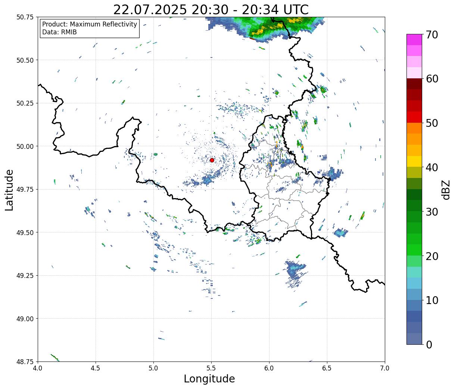Click the Latitude axis label
The width and height of the screenshot is (455, 388).
9,190
